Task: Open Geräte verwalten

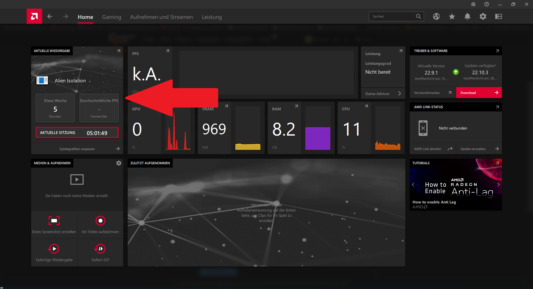Action: coord(479,149)
